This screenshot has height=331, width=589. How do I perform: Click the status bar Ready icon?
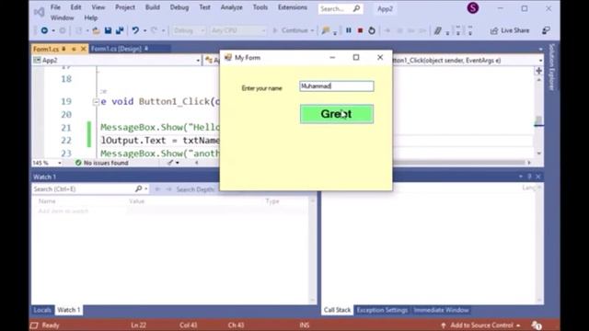pyautogui.click(x=34, y=325)
